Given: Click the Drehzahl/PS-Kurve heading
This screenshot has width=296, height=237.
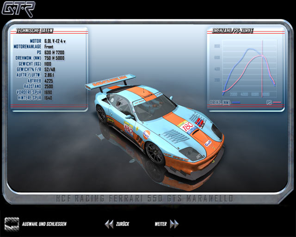Looking at the screenshot, I should (x=233, y=31).
